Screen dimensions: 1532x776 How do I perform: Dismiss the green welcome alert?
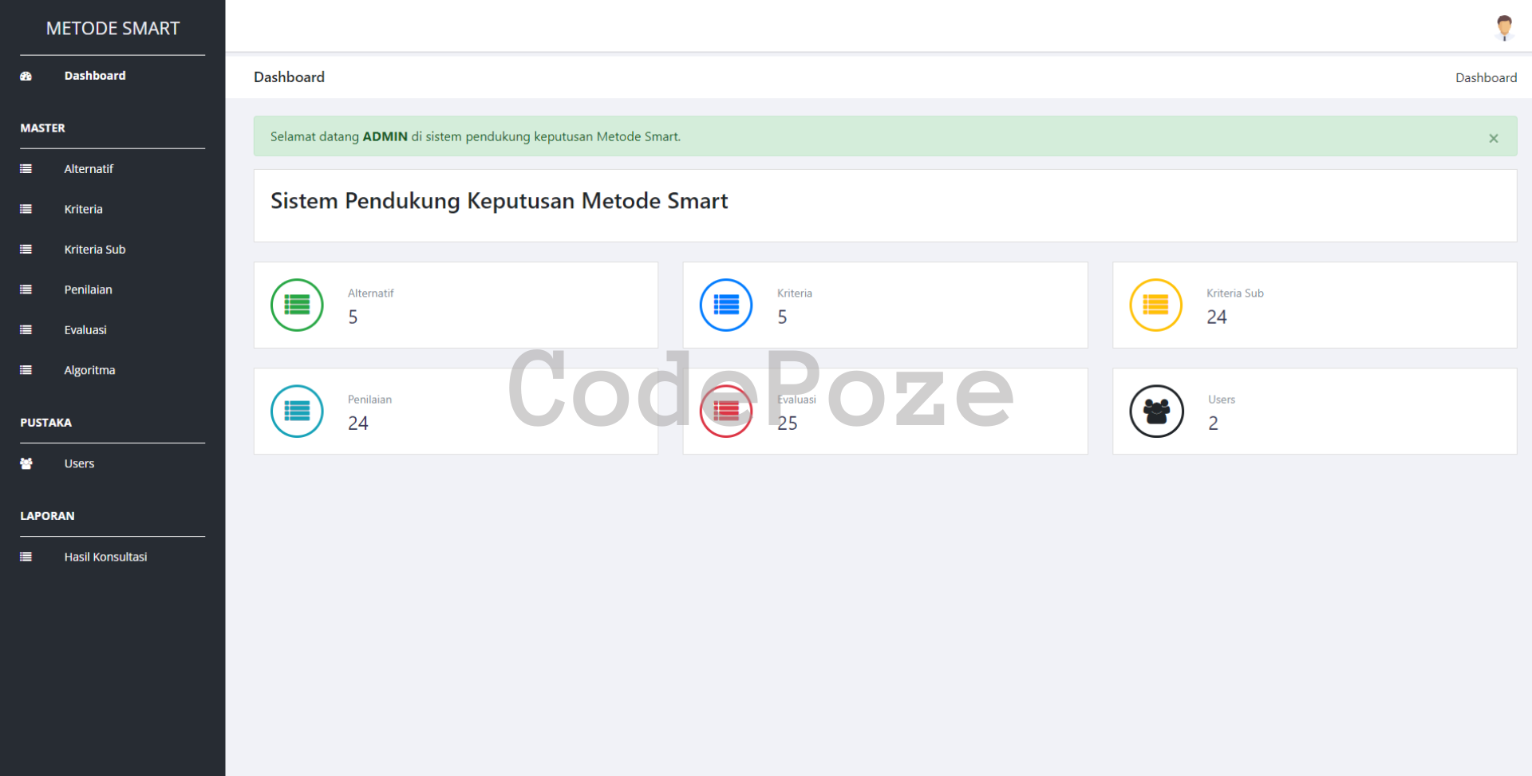pos(1493,138)
